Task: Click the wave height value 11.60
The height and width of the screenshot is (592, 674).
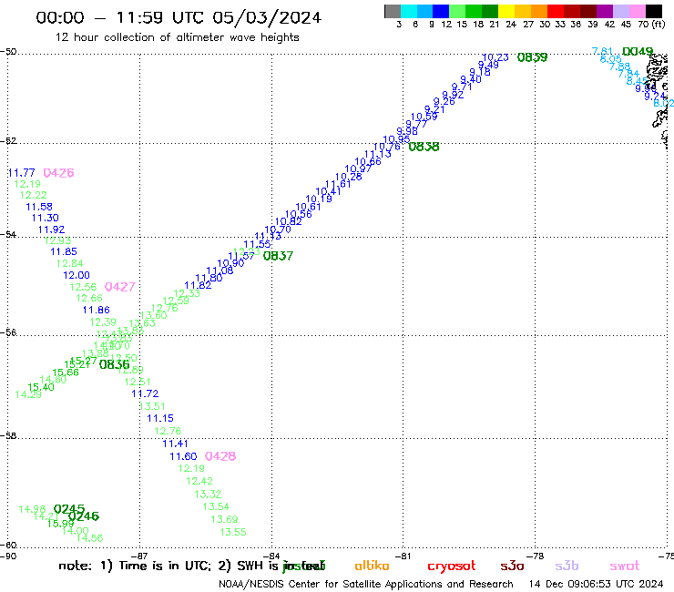Action: click(183, 456)
